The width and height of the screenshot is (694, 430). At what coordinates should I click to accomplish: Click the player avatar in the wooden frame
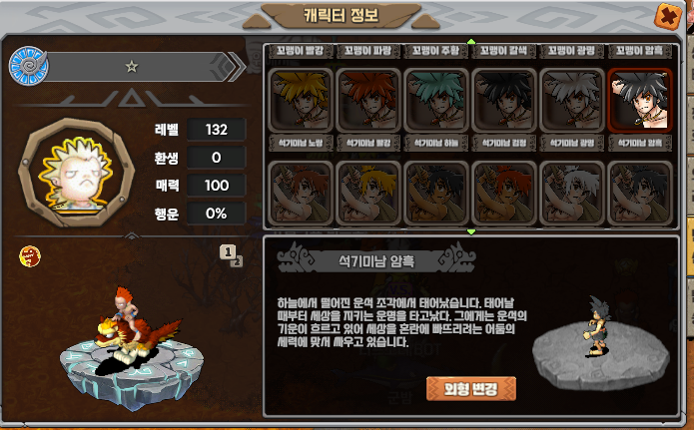[77, 173]
